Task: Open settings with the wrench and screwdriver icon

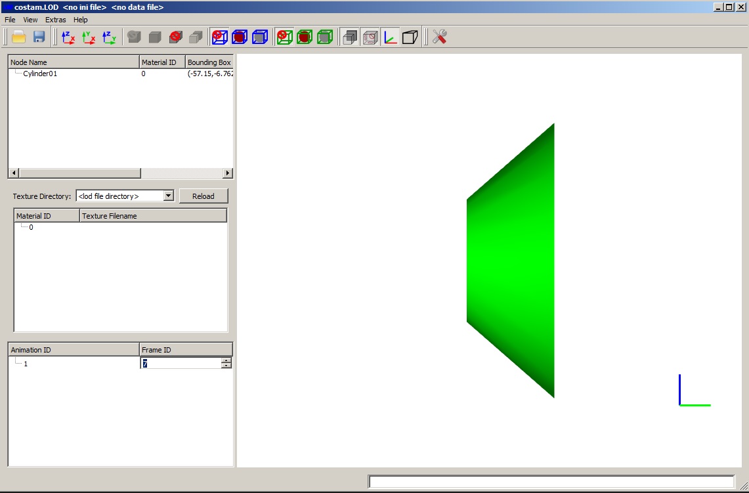Action: click(439, 37)
